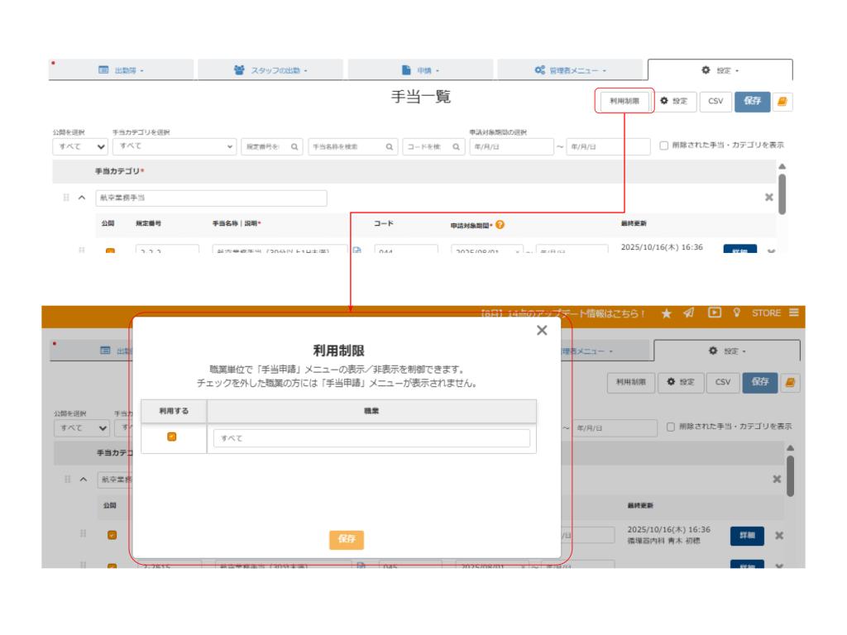The height and width of the screenshot is (635, 847).
Task: Open the book icon beside the 手当一覧 title row
Action: click(x=782, y=101)
